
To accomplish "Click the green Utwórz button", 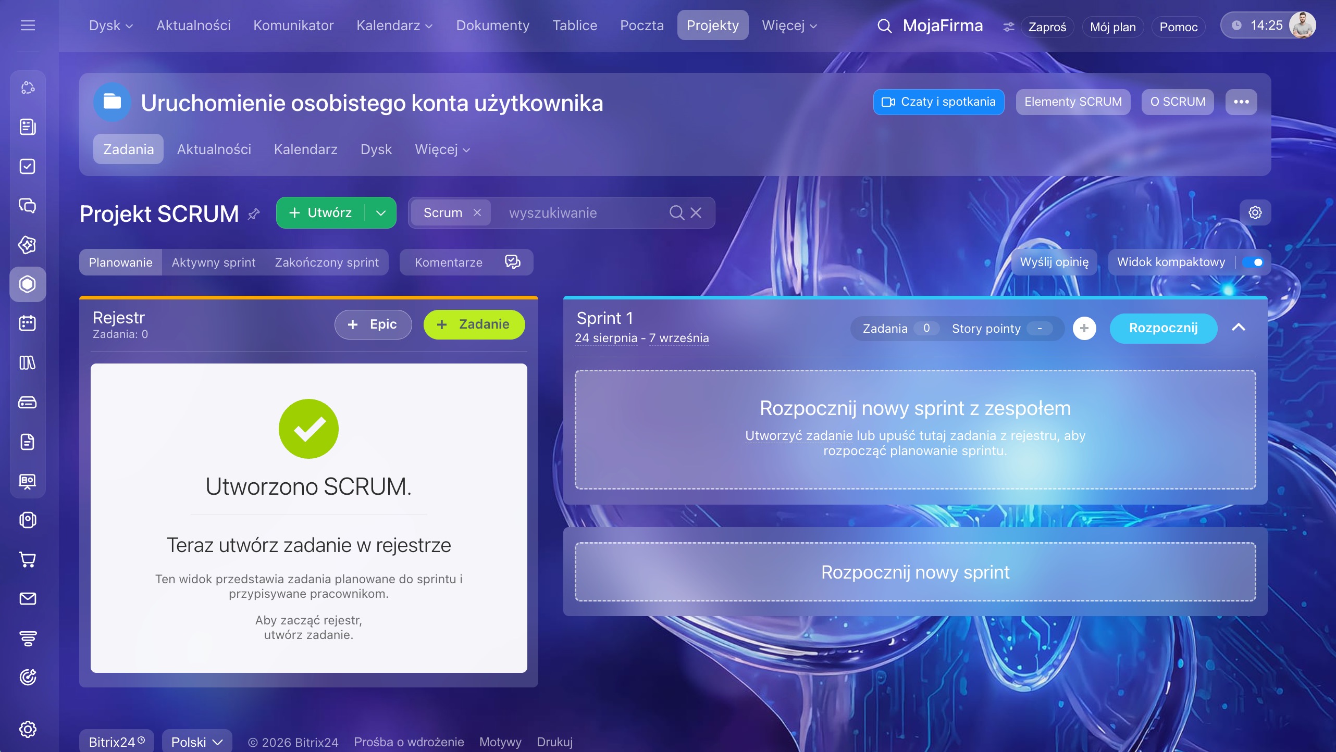I will click(x=321, y=212).
